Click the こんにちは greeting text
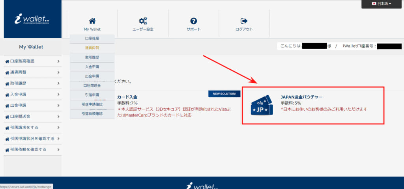 pyautogui.click(x=291, y=46)
